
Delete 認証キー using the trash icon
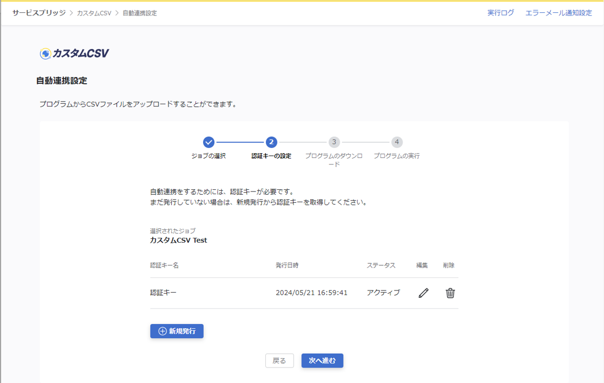pos(450,293)
